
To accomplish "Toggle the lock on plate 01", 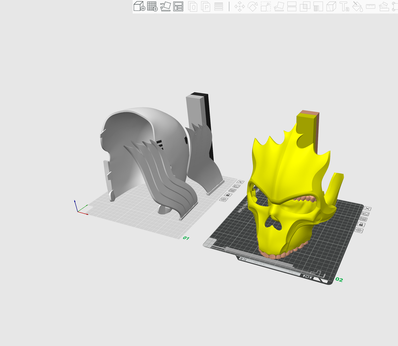I will tap(228, 195).
